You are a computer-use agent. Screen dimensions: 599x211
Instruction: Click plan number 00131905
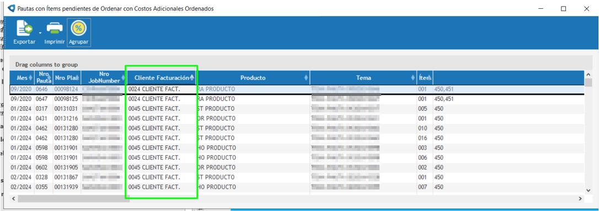click(x=66, y=167)
